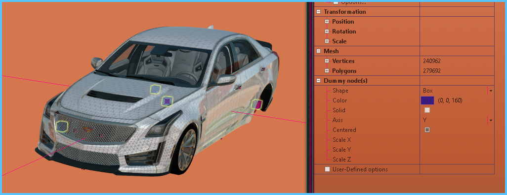Toggle the Solid checkbox

(427, 110)
